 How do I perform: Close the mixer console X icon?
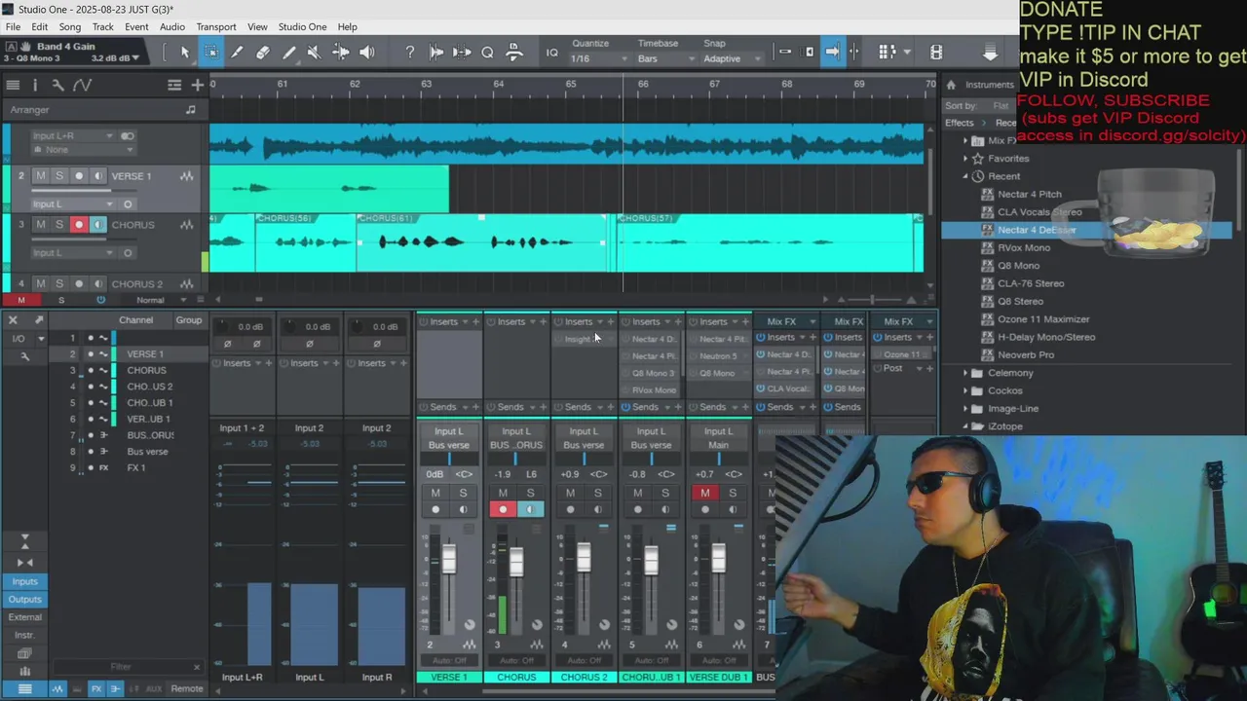[x=13, y=319]
